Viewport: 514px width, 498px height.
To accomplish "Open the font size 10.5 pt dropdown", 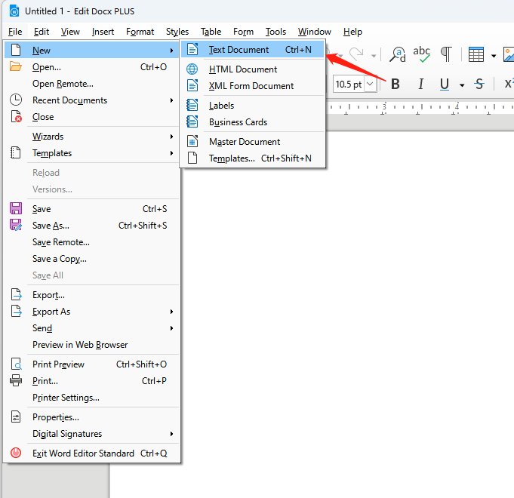I will click(x=370, y=84).
